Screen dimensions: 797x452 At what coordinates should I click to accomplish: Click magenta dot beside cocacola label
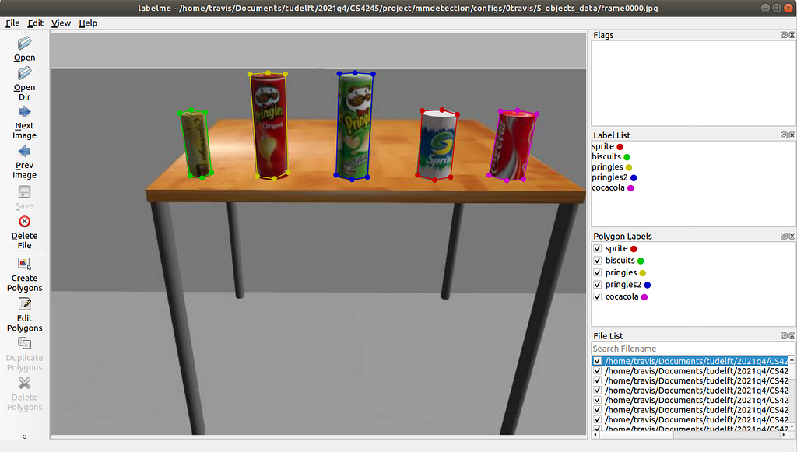tap(630, 188)
